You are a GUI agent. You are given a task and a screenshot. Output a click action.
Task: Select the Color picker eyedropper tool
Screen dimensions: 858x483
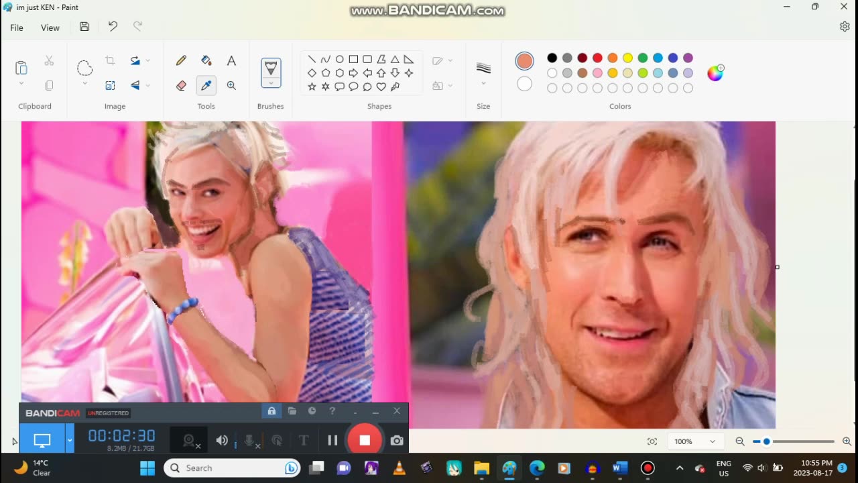(206, 85)
